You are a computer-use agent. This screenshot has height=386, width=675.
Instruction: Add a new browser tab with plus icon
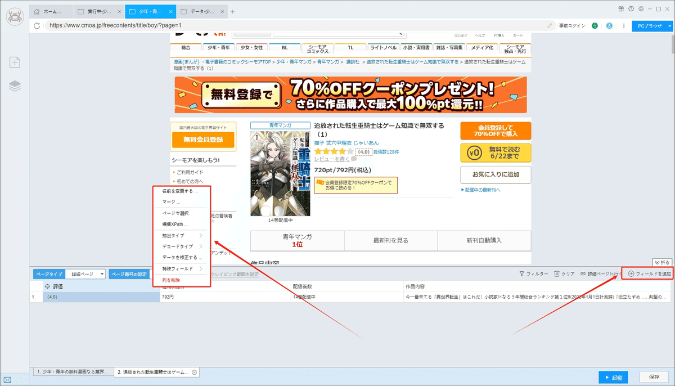pos(233,11)
